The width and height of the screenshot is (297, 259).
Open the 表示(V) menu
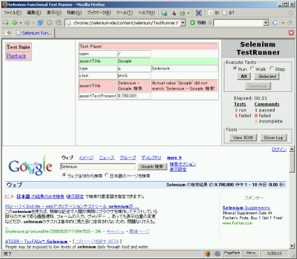(54, 13)
